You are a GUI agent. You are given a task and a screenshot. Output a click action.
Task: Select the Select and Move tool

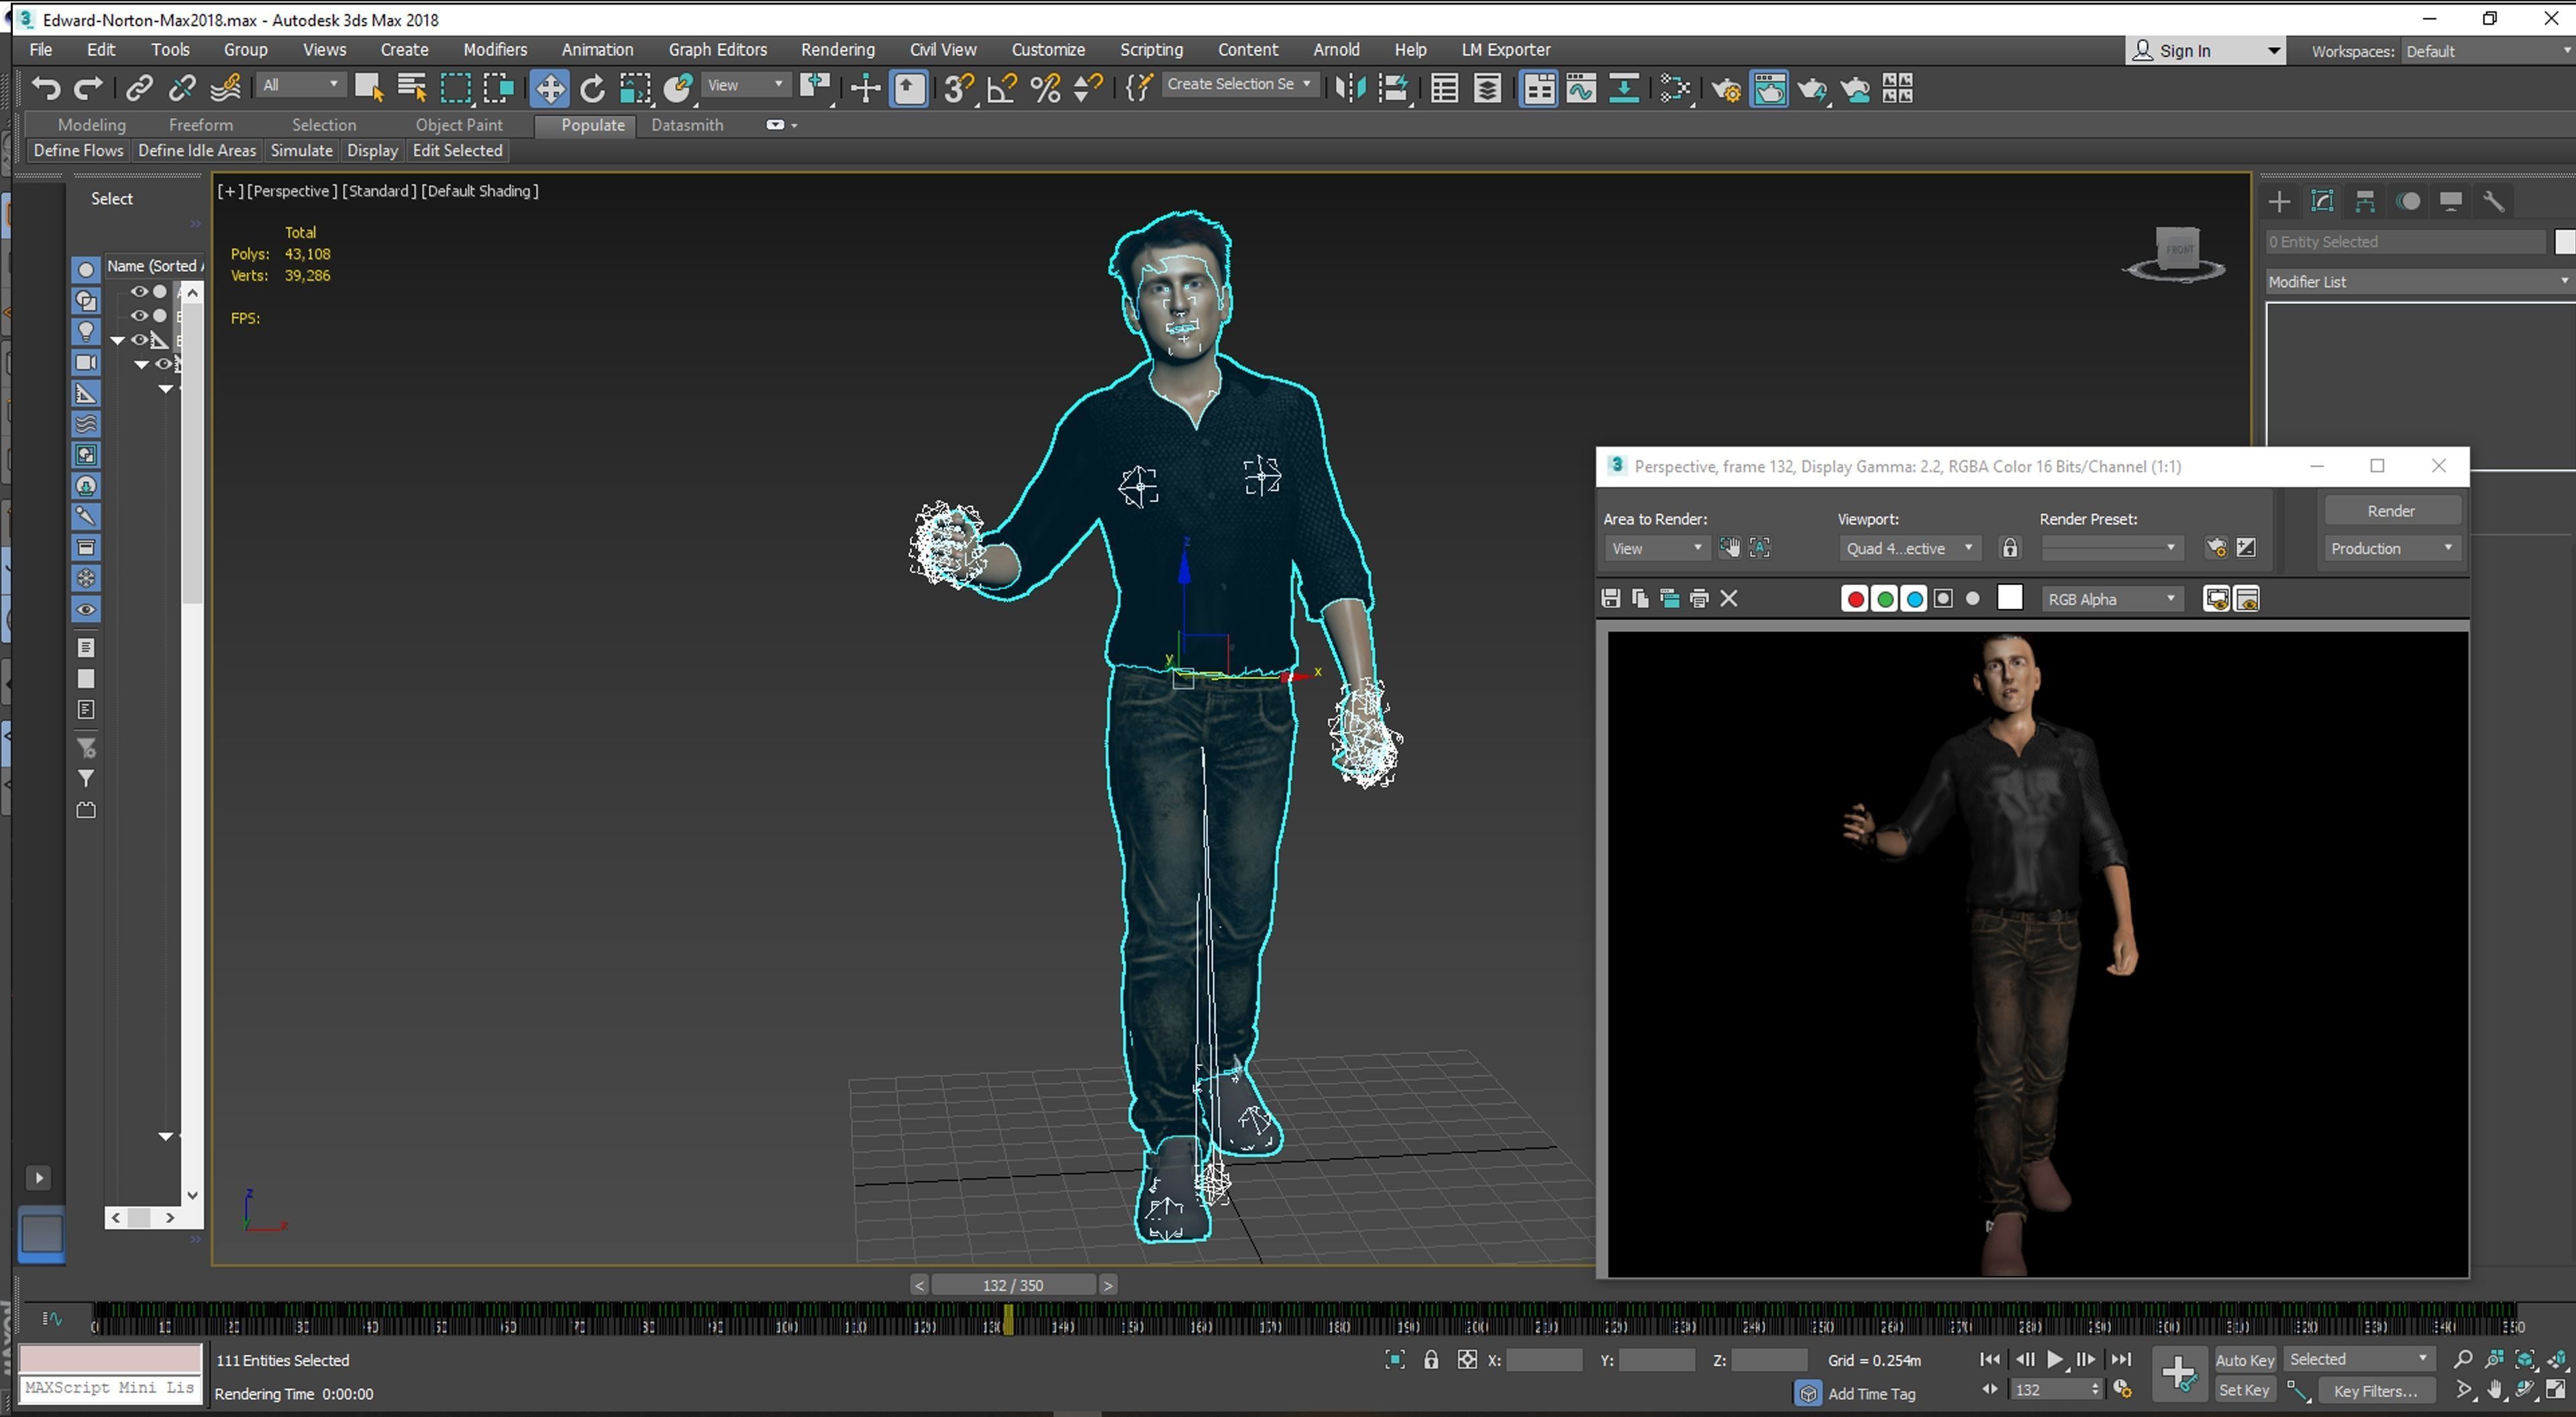[x=549, y=89]
